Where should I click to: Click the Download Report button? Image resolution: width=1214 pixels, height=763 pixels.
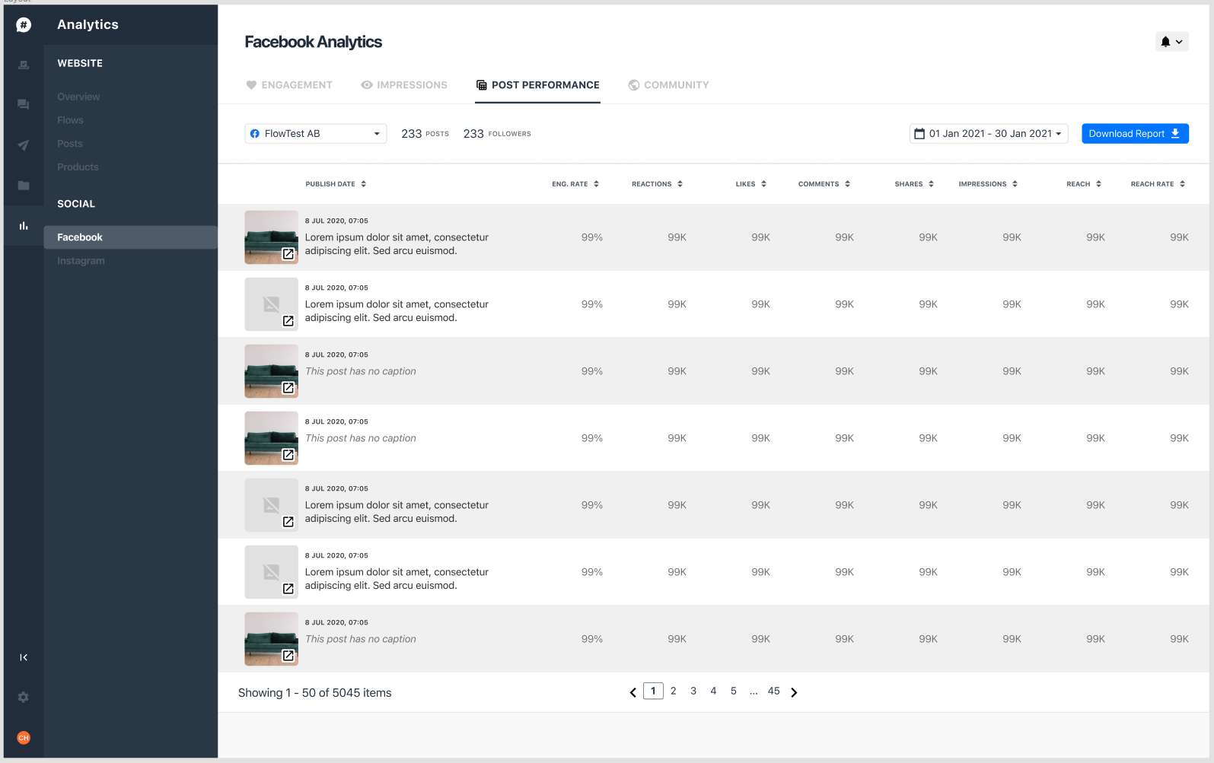[1134, 134]
